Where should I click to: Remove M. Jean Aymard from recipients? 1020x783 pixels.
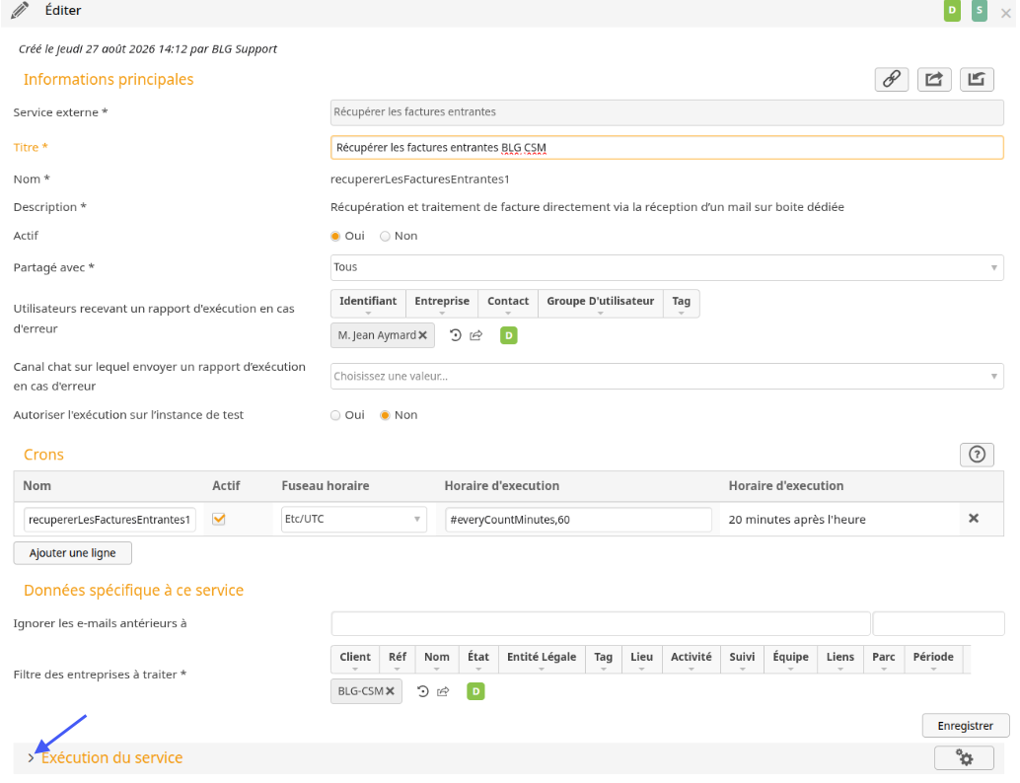point(423,335)
